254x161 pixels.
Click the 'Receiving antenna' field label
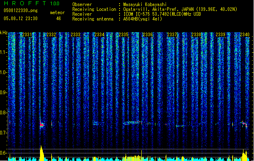[93, 19]
